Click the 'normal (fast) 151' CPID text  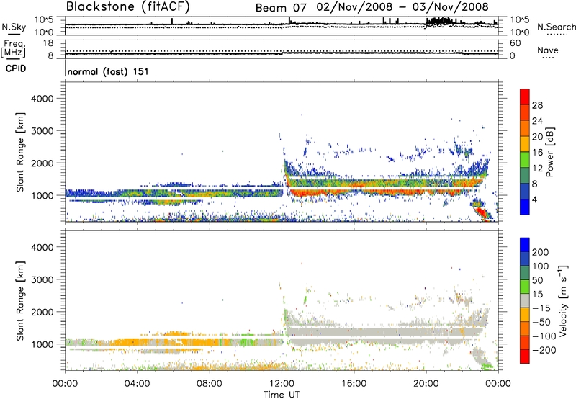click(108, 71)
